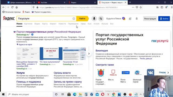Go back with the browser back arrow
The image size is (173, 97).
tap(4, 7)
